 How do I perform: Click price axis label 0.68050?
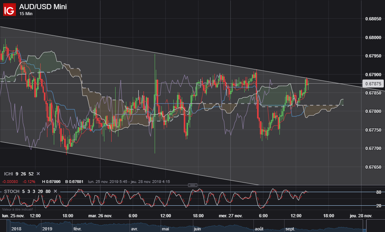pyautogui.click(x=373, y=19)
